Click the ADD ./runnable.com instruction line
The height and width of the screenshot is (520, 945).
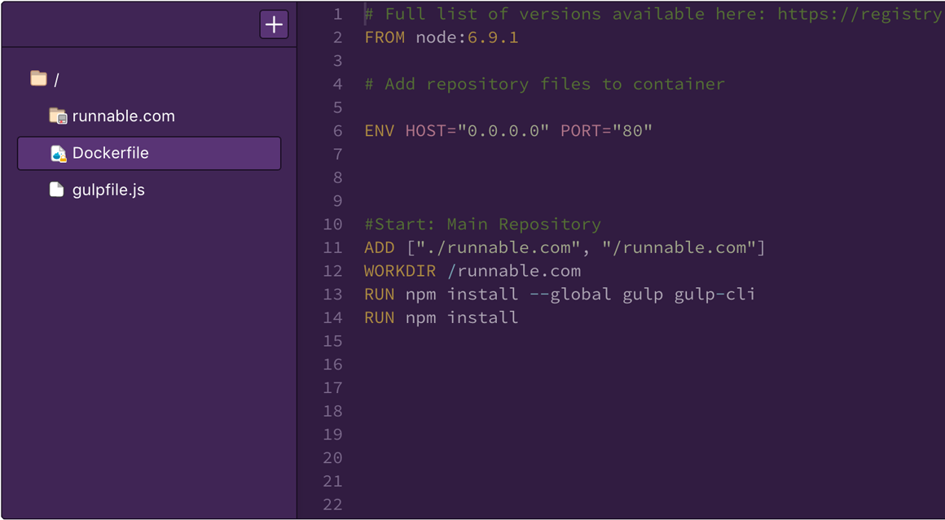pos(565,247)
